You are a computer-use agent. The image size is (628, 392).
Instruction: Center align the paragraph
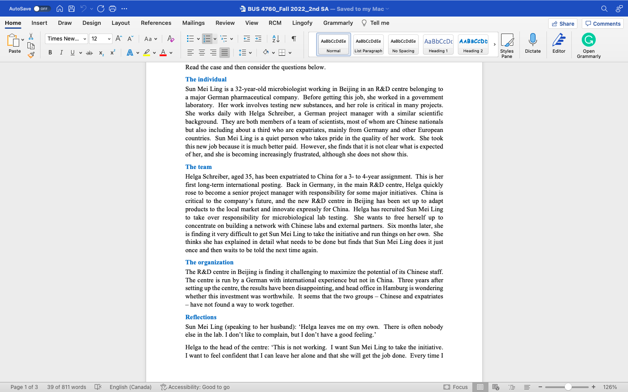201,52
